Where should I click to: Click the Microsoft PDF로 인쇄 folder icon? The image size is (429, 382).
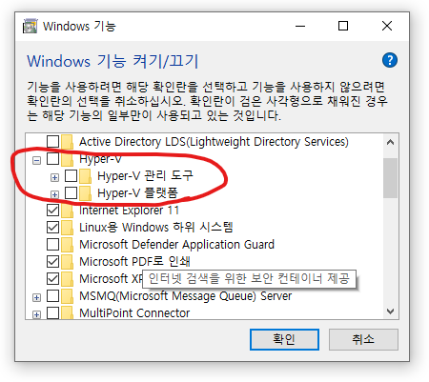[x=67, y=261]
